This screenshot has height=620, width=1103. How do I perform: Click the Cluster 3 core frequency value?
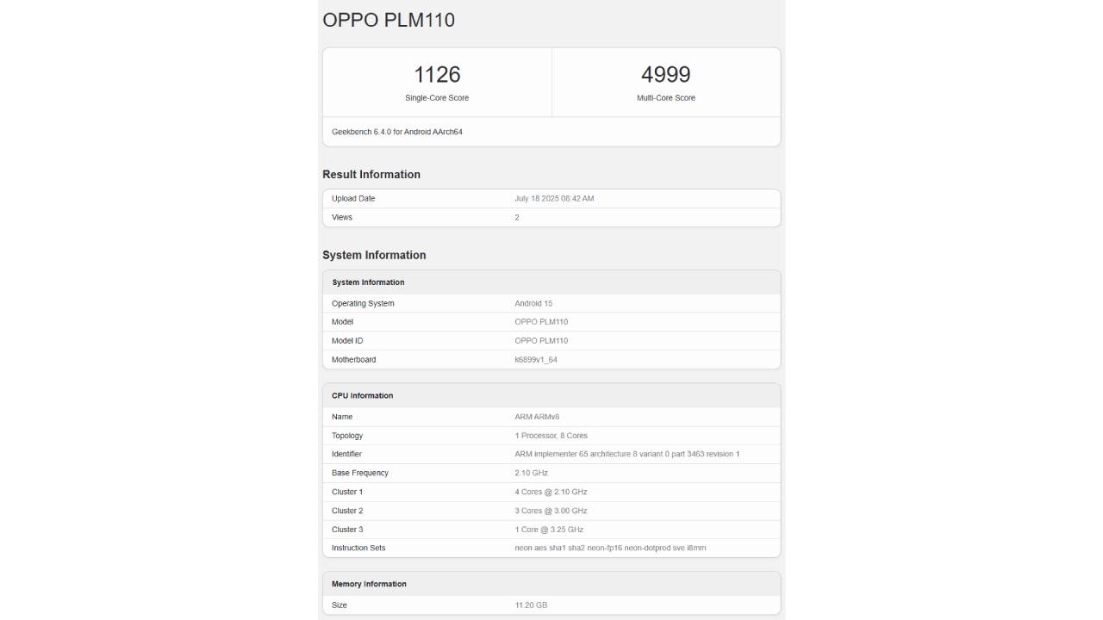pos(549,530)
